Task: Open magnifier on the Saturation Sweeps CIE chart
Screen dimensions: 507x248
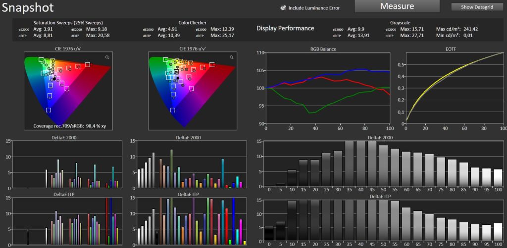Action: [x=107, y=57]
